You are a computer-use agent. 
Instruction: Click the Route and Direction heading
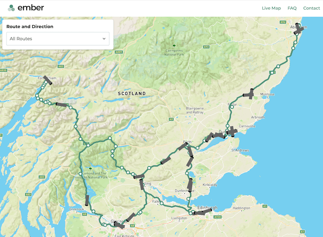coord(30,27)
